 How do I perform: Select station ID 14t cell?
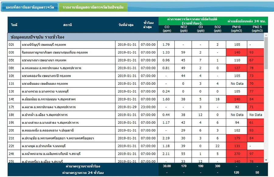point(14,99)
